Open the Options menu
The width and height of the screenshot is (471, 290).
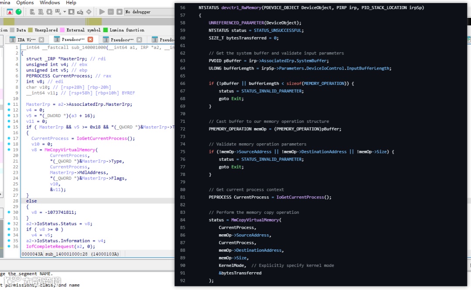coord(25,3)
